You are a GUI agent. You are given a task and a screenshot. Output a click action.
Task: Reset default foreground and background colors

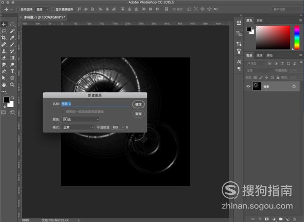4,106
